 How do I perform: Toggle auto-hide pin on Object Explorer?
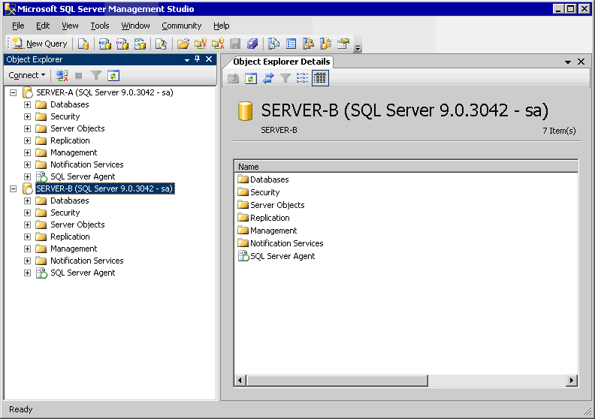(x=198, y=59)
